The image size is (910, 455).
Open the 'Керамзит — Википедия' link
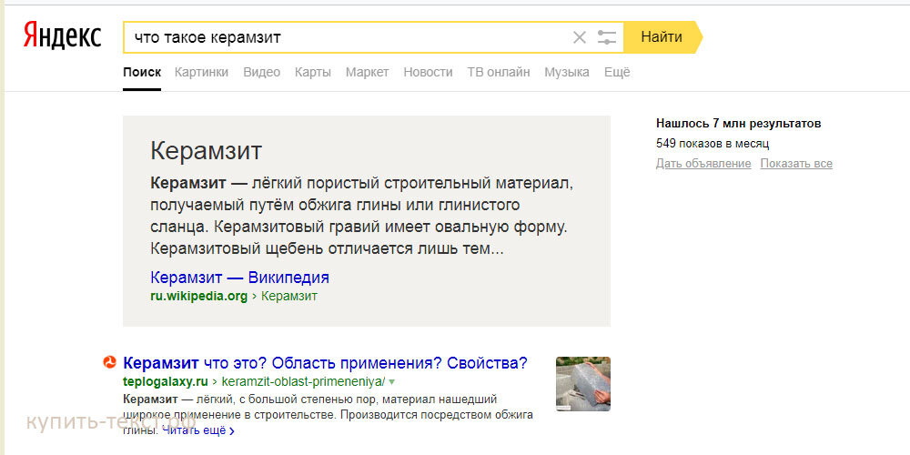point(239,278)
